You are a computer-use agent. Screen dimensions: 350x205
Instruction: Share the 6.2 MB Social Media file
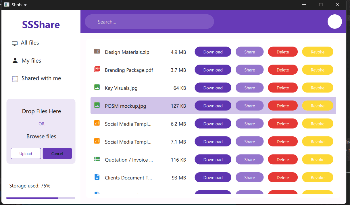249,124
